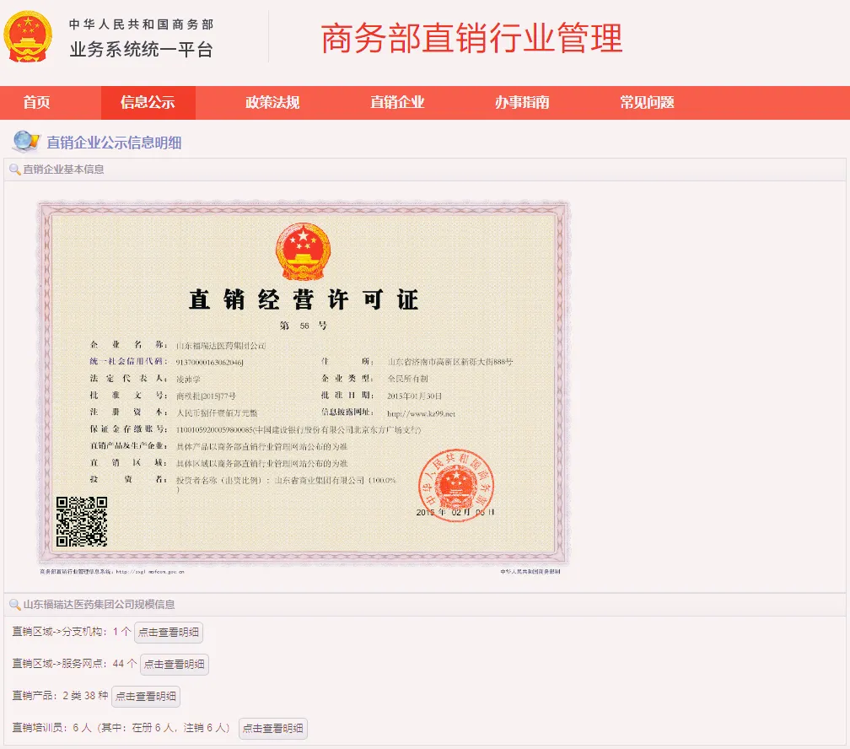Click the national emblem logo in header

28,37
